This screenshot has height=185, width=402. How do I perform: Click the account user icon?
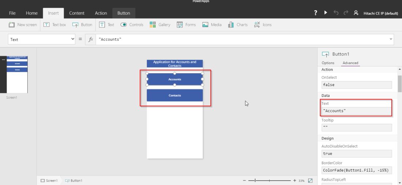click(356, 13)
